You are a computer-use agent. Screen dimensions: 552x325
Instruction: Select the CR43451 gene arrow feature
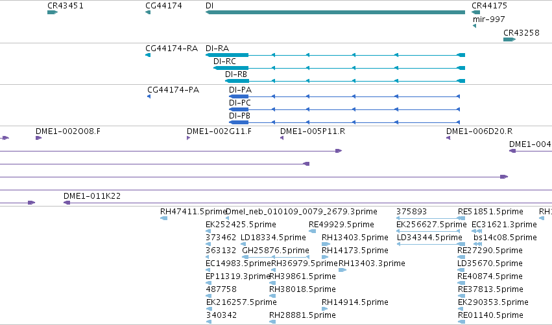(x=53, y=12)
